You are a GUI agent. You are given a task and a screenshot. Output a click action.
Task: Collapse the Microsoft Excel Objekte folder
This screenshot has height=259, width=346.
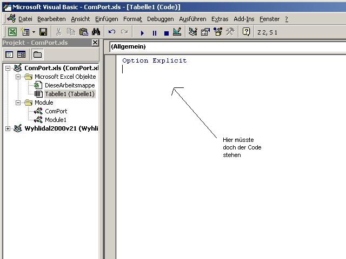click(18, 77)
